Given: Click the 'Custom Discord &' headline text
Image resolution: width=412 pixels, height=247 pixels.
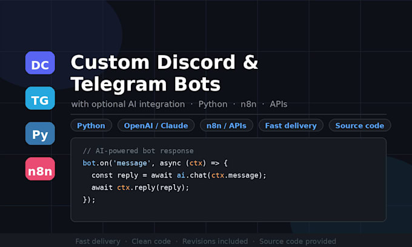Looking at the screenshot, I should tap(164, 62).
